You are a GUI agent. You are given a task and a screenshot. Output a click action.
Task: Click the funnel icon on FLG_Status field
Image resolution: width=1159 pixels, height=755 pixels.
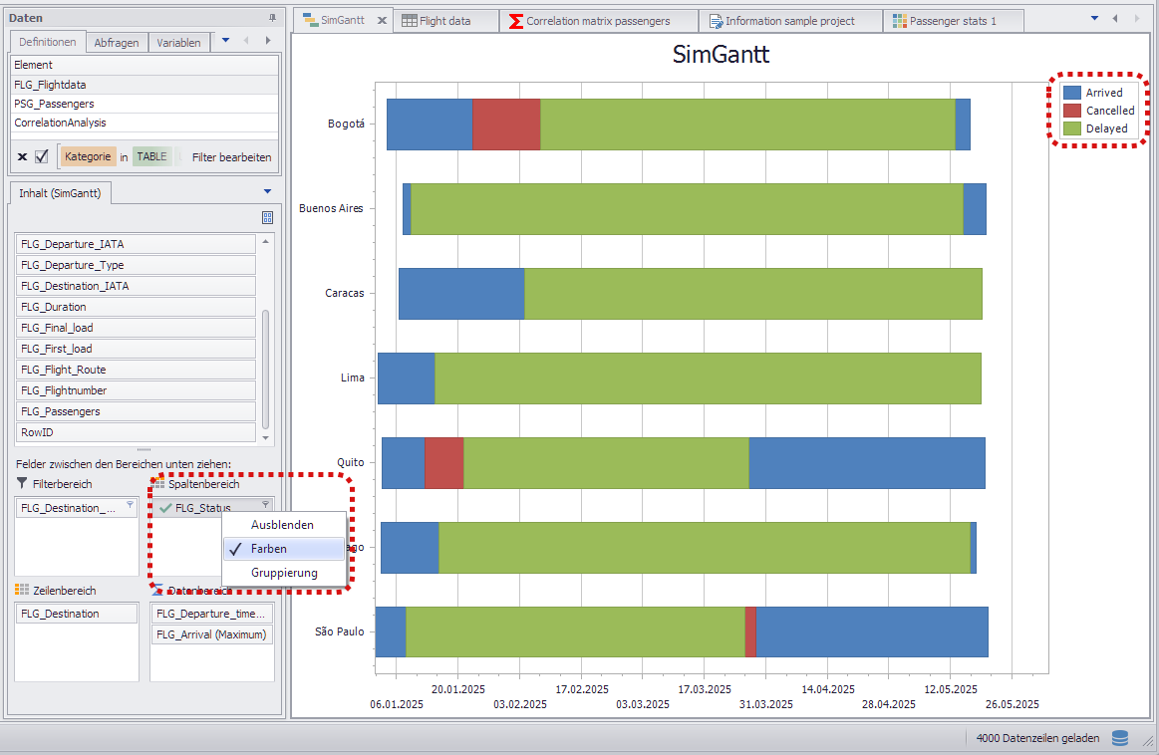[x=265, y=506]
